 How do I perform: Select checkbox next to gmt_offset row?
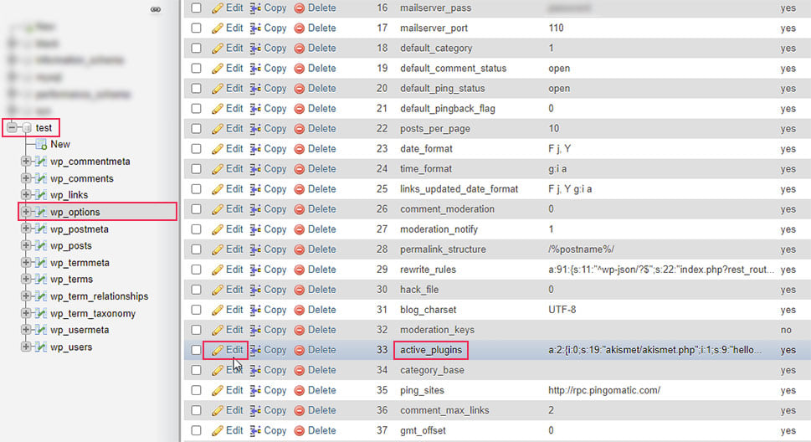point(196,430)
